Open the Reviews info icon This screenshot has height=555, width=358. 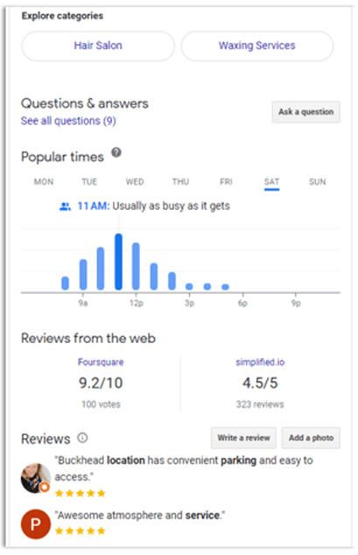(82, 438)
